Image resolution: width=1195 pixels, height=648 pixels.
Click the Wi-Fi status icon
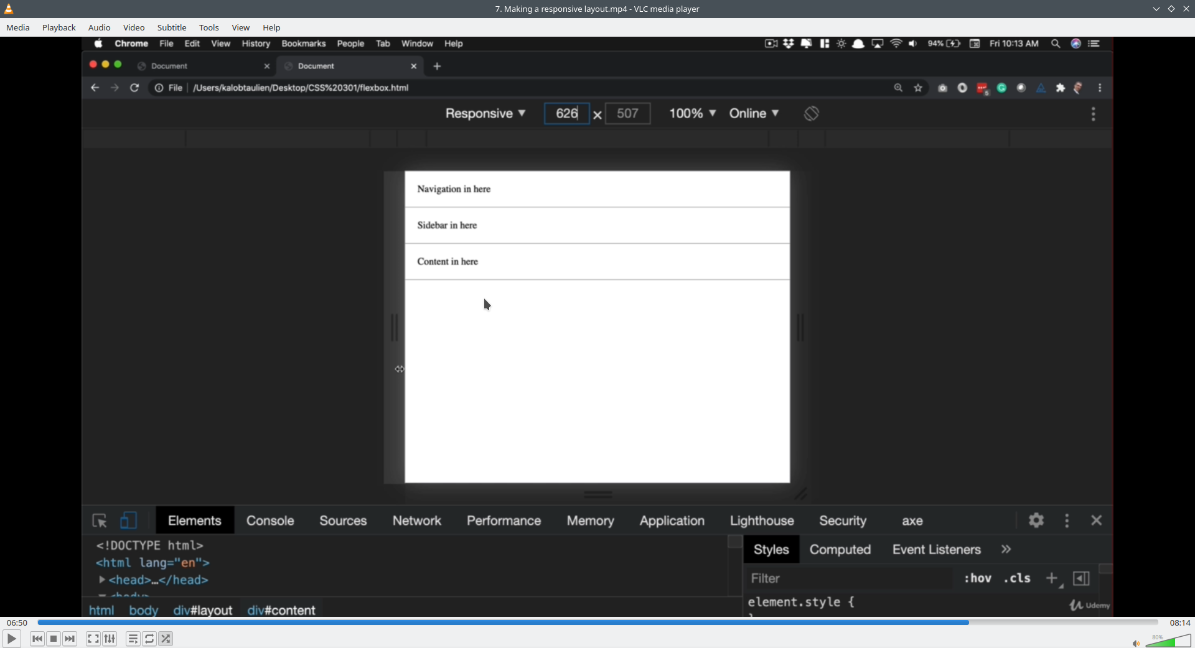(896, 44)
